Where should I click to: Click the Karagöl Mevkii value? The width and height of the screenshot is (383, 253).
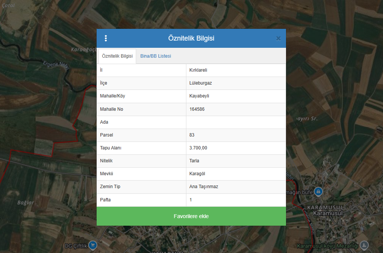(197, 174)
